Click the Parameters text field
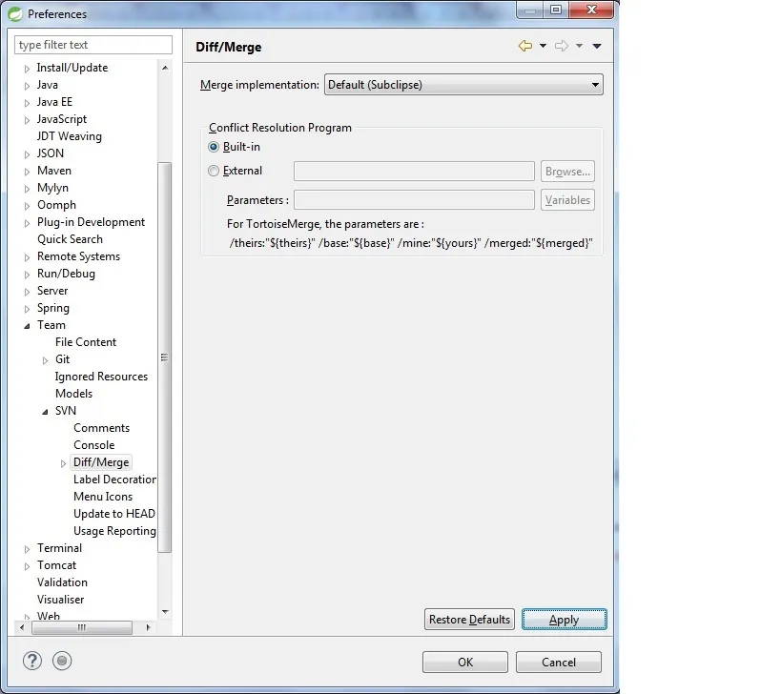 click(415, 200)
